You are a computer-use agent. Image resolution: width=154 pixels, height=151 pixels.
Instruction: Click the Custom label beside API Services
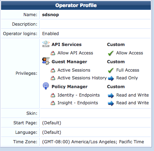pyautogui.click(x=116, y=45)
